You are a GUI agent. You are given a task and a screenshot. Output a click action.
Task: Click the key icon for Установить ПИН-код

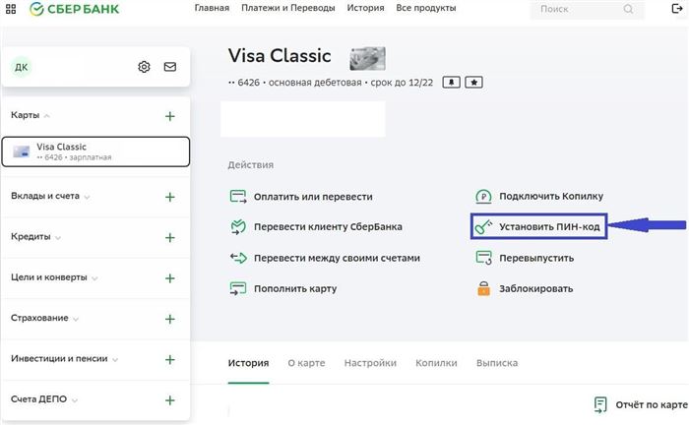click(483, 227)
